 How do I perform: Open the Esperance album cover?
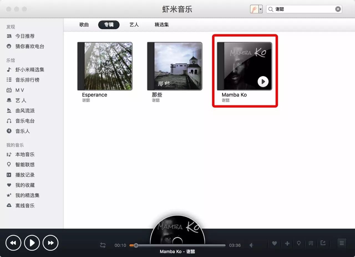coord(105,66)
